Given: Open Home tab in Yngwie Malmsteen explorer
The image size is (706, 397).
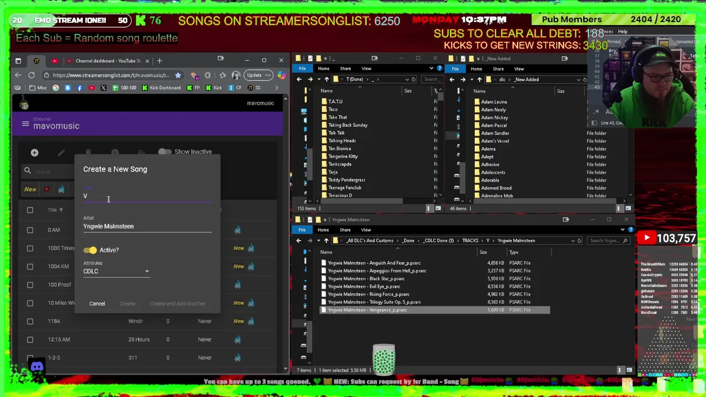Looking at the screenshot, I should point(323,229).
